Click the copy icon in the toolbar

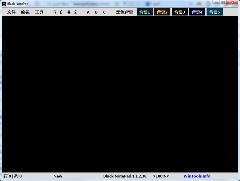(x=62, y=12)
